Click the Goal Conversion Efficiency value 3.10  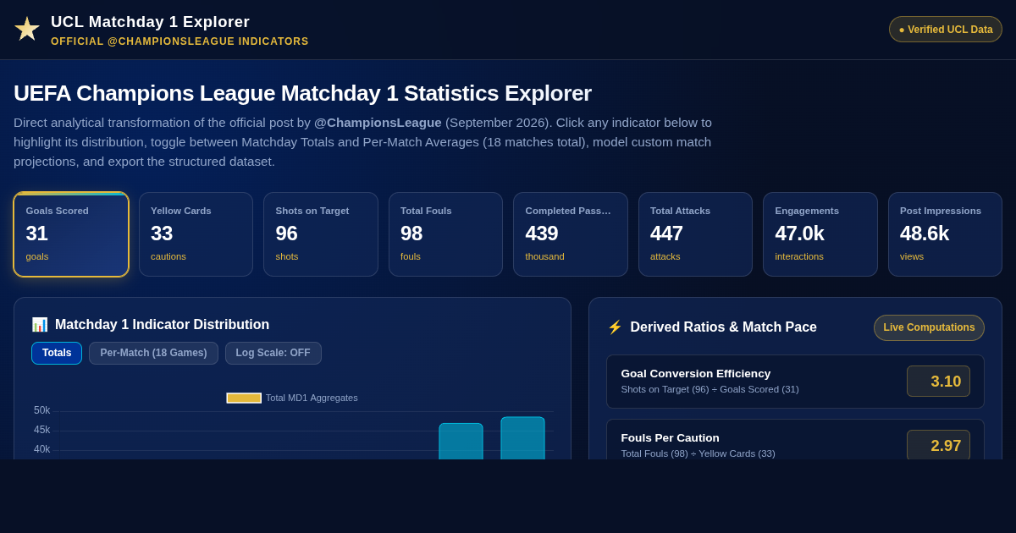(x=938, y=382)
